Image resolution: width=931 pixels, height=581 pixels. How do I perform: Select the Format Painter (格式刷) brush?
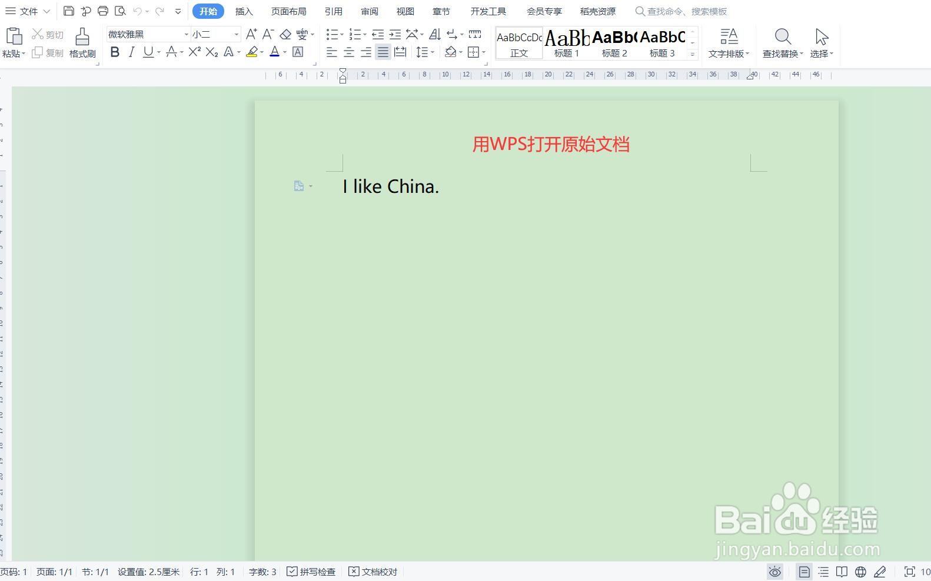point(82,42)
